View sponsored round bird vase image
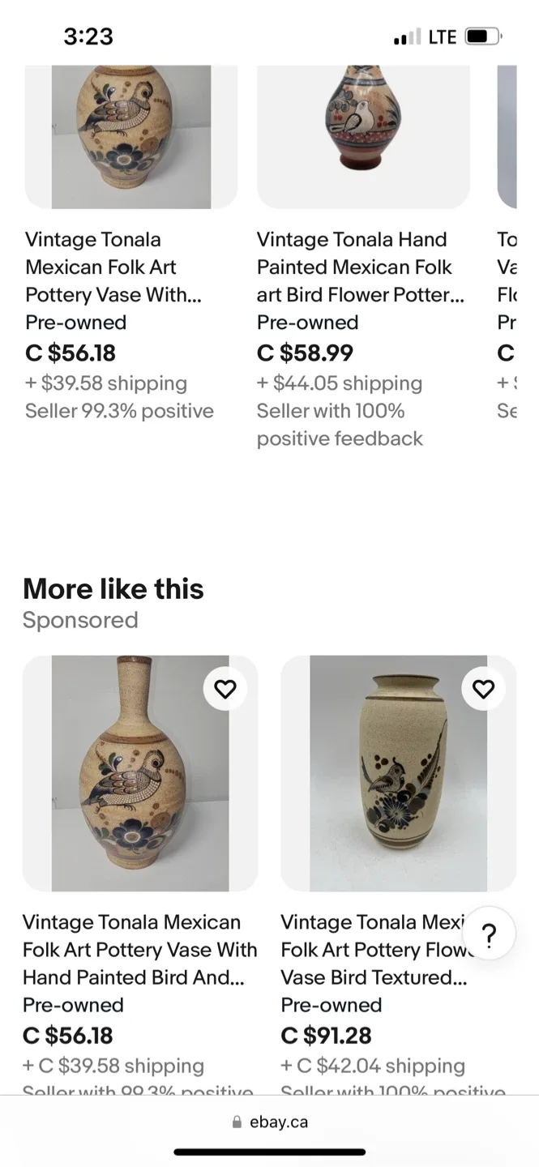The image size is (539, 1167). [x=140, y=773]
